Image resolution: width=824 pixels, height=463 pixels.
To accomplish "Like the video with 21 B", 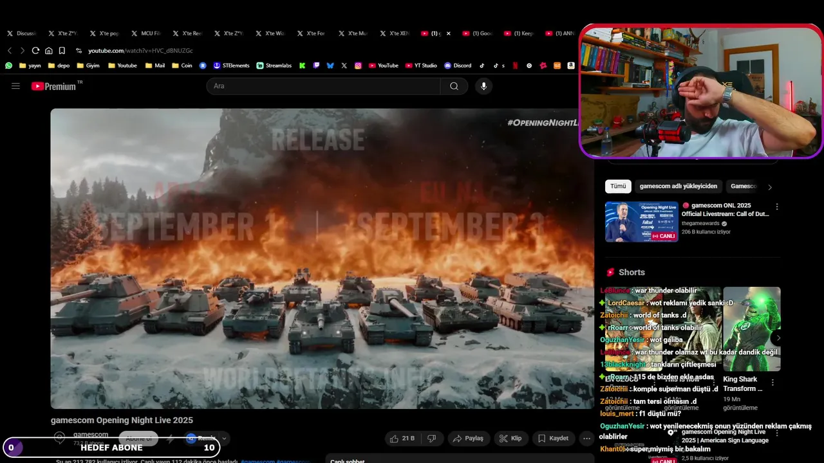I will tap(402, 439).
